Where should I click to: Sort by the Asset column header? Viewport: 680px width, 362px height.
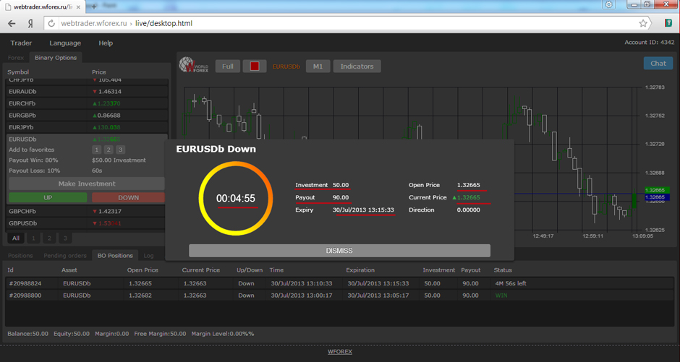(69, 270)
